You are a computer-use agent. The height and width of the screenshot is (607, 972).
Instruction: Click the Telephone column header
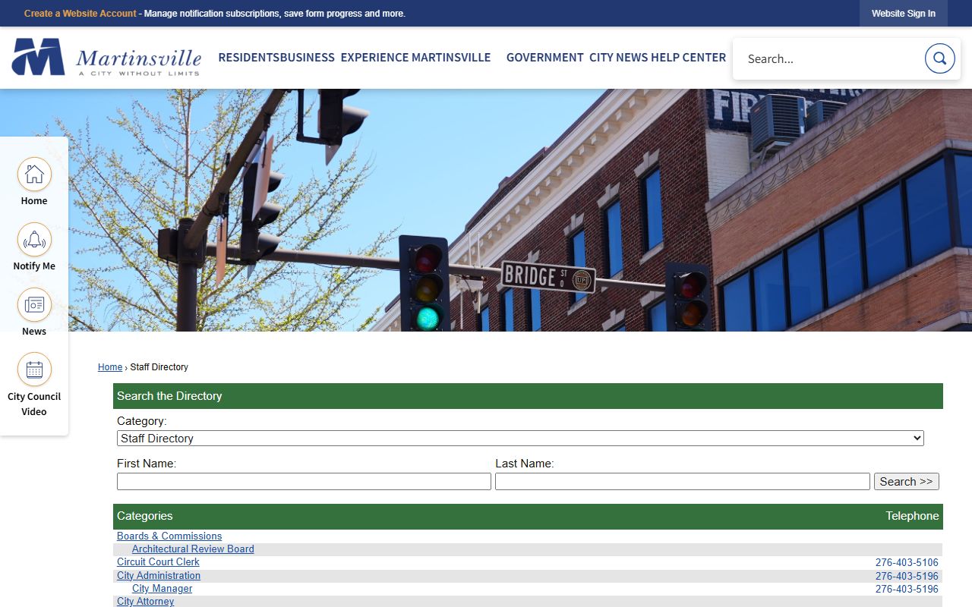click(x=912, y=516)
